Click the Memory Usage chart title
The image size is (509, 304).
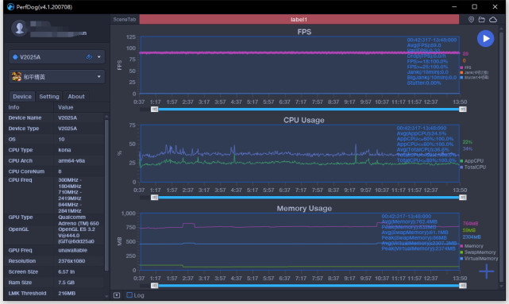[x=304, y=208]
